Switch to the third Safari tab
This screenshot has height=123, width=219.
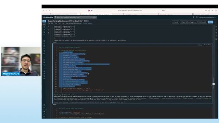pos(130,14)
